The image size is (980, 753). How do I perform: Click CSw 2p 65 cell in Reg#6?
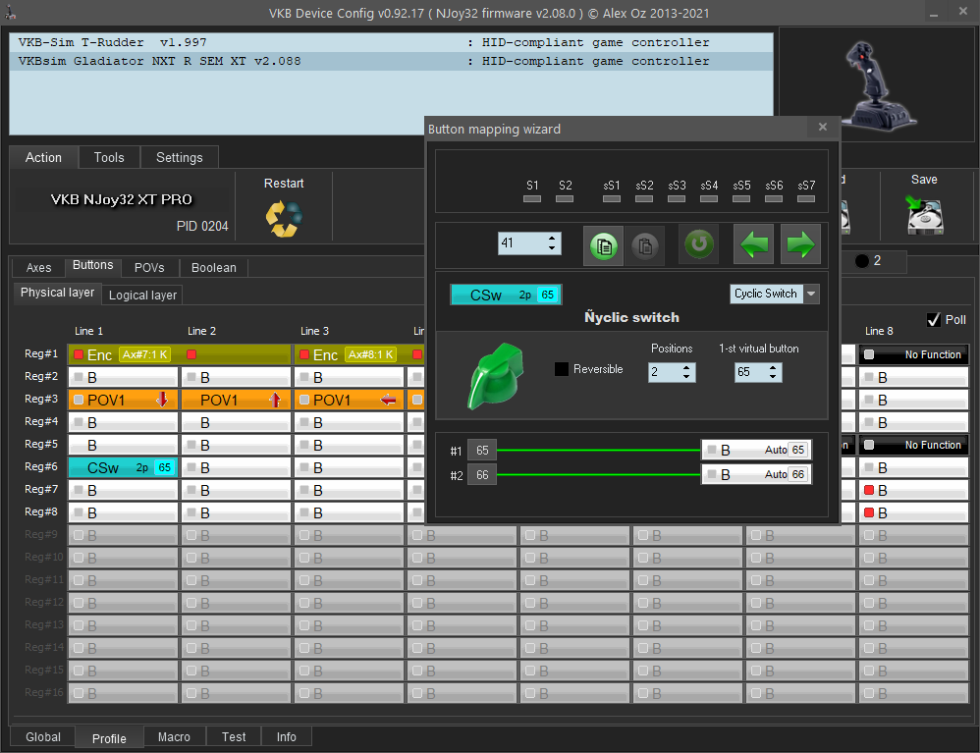(123, 467)
